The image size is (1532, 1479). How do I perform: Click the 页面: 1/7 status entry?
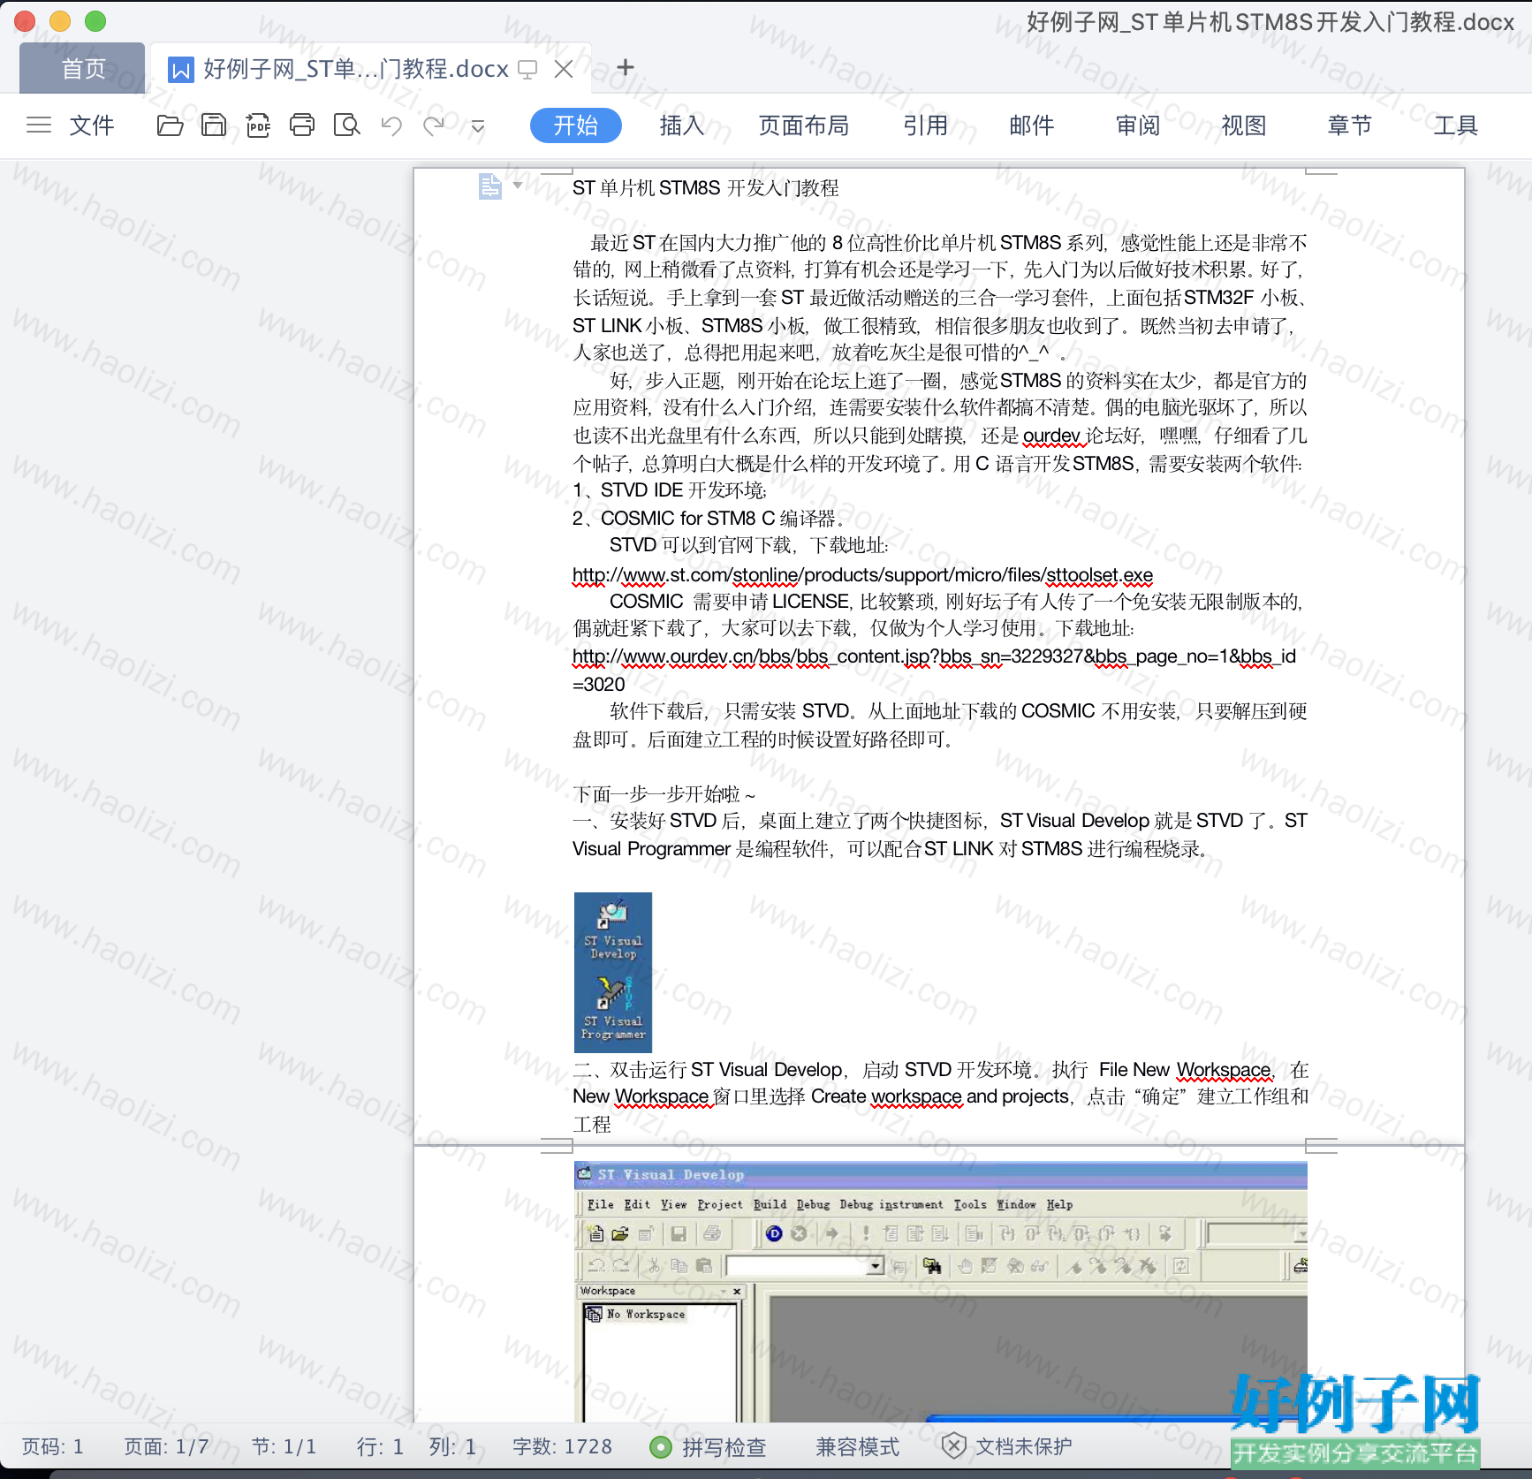click(166, 1446)
